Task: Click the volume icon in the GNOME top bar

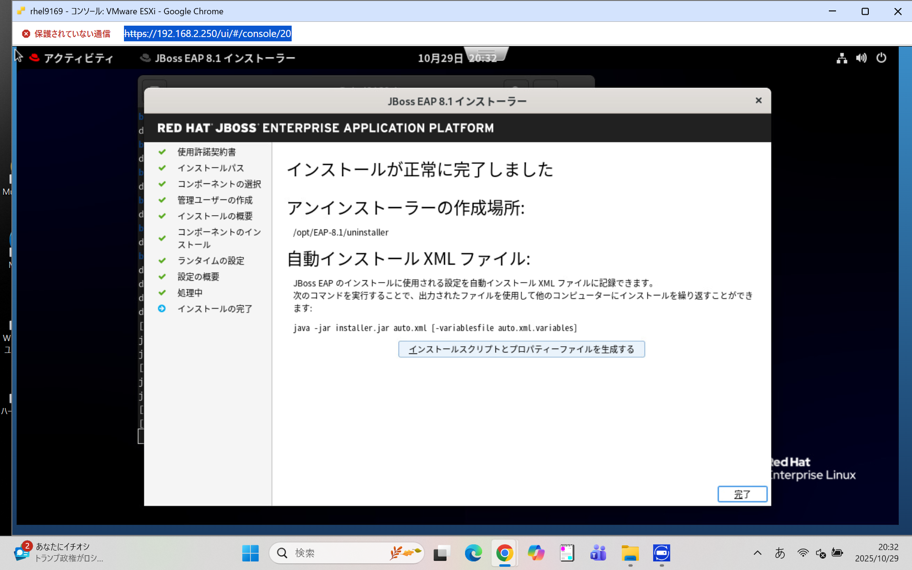Action: [861, 58]
